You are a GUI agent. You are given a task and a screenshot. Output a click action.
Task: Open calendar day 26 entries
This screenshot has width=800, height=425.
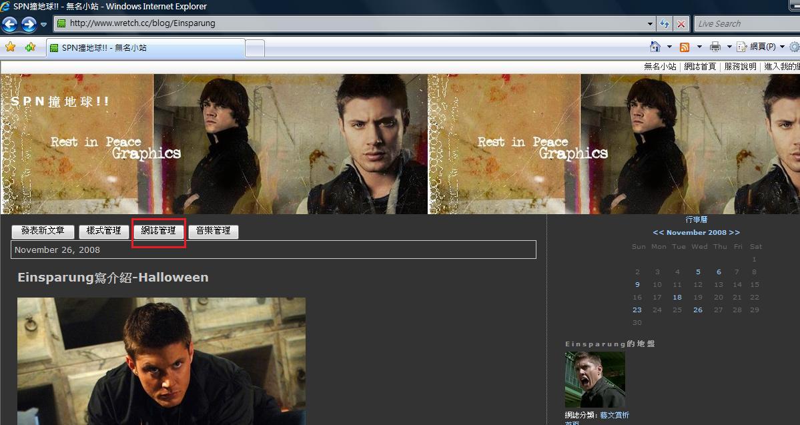click(x=698, y=310)
